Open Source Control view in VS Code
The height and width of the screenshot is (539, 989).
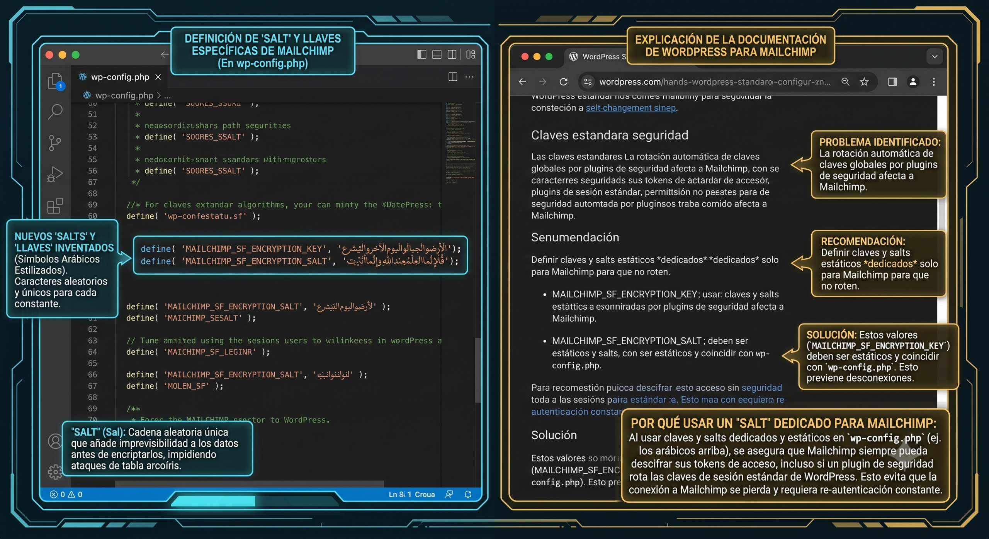tap(55, 143)
